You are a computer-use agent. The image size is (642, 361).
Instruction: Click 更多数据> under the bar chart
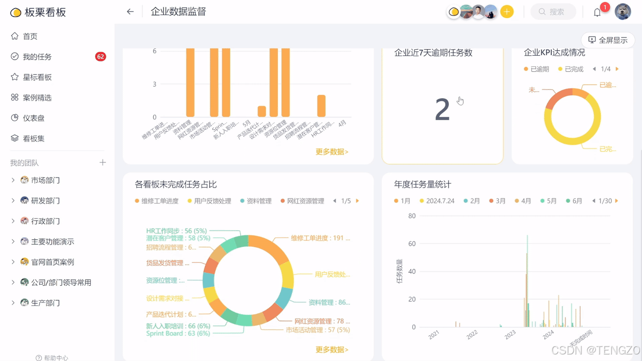332,151
